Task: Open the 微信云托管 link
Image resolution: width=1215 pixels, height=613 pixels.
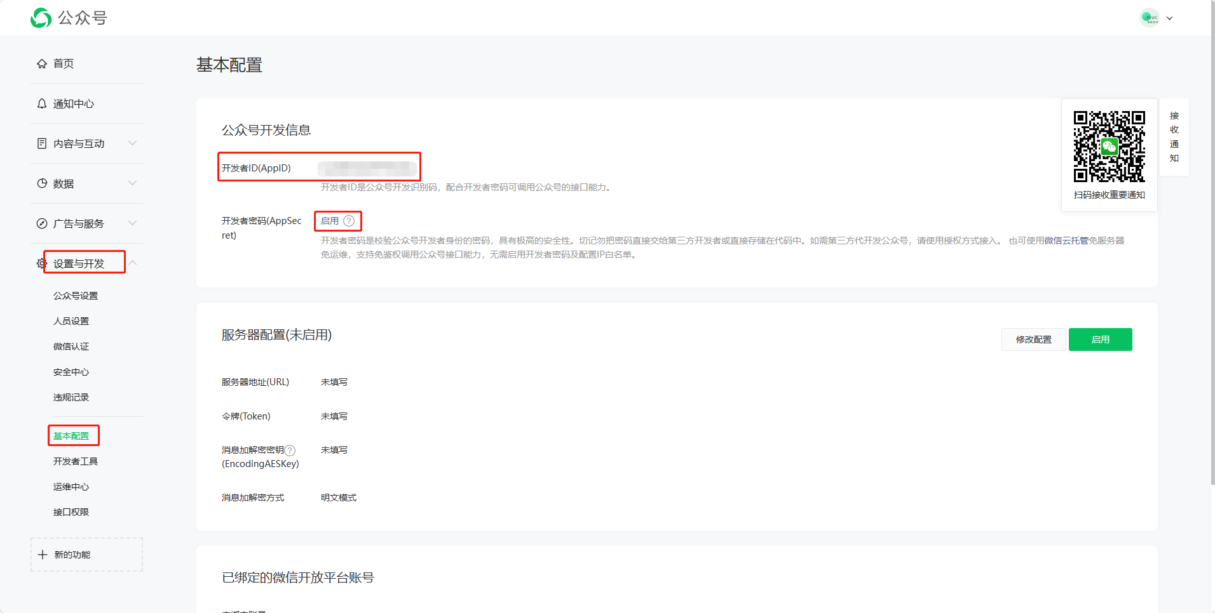Action: click(1066, 241)
